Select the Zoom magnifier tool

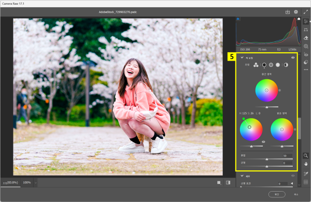pos(306,155)
